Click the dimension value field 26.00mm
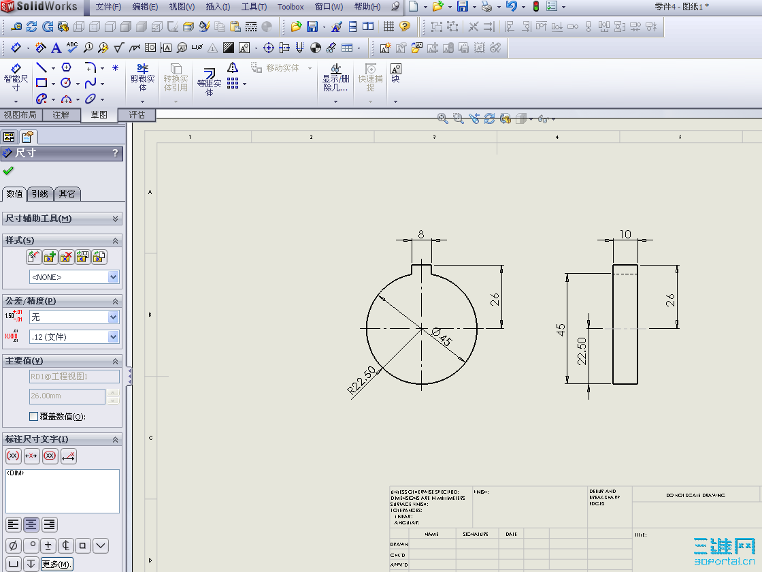This screenshot has height=572, width=762. (67, 396)
